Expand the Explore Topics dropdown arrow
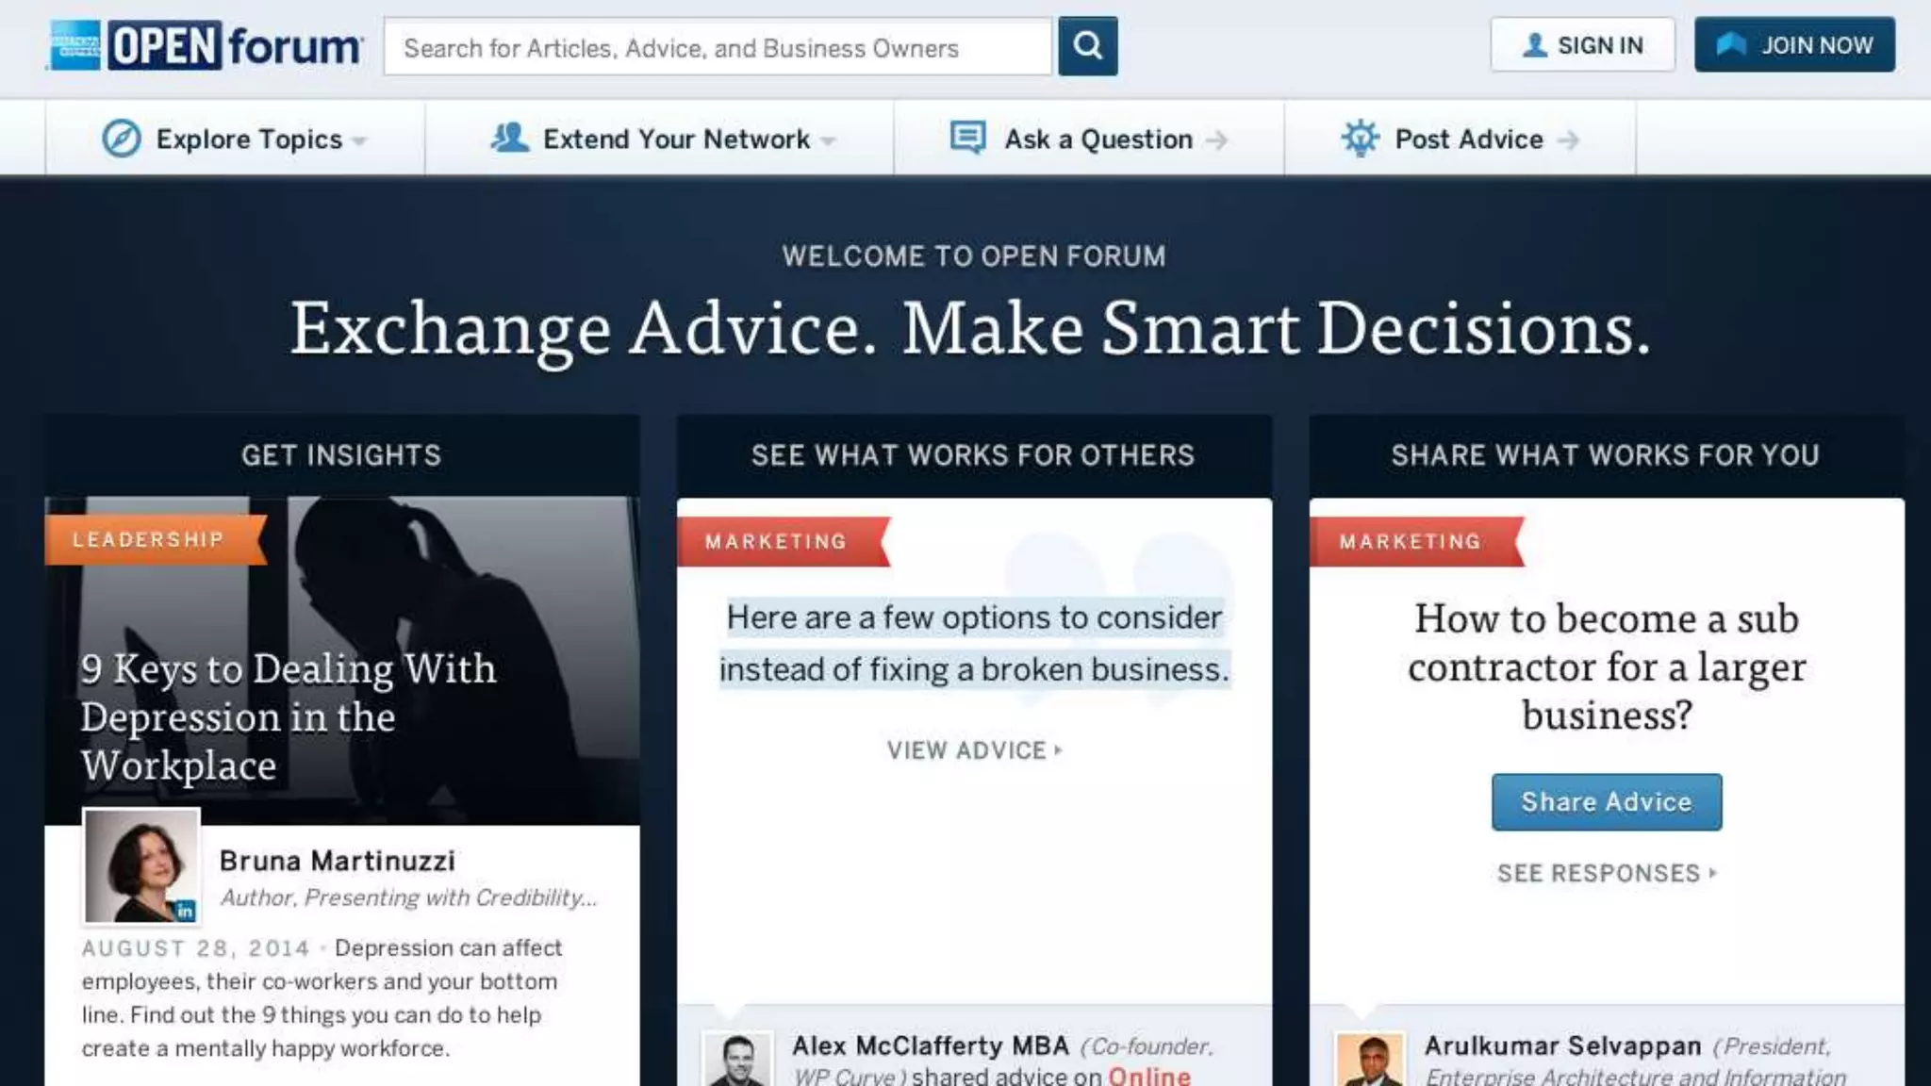1931x1086 pixels. coord(359,141)
